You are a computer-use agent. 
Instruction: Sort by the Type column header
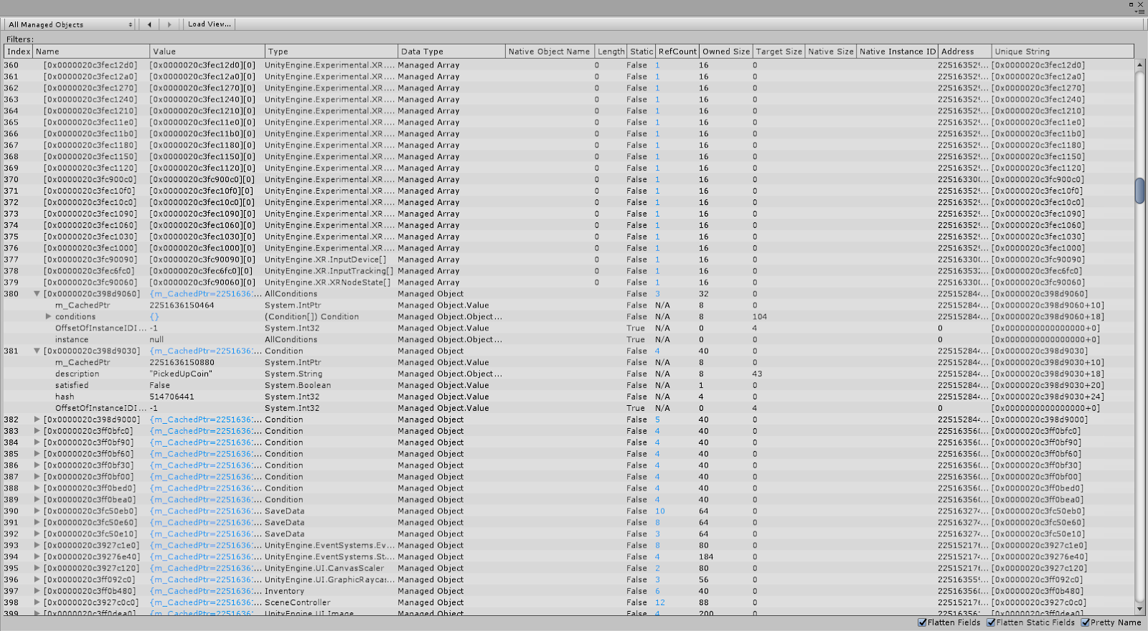point(331,52)
